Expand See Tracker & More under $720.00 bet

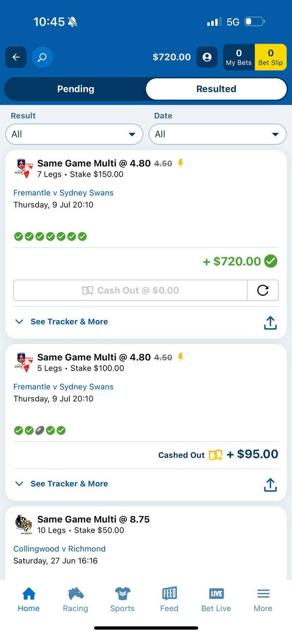coord(61,321)
